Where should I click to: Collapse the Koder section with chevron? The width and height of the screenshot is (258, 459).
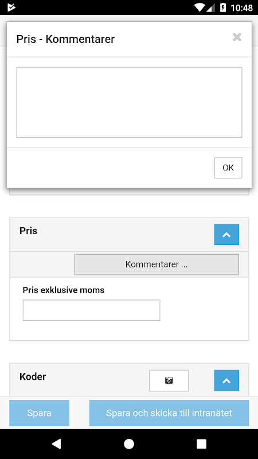pyautogui.click(x=226, y=380)
